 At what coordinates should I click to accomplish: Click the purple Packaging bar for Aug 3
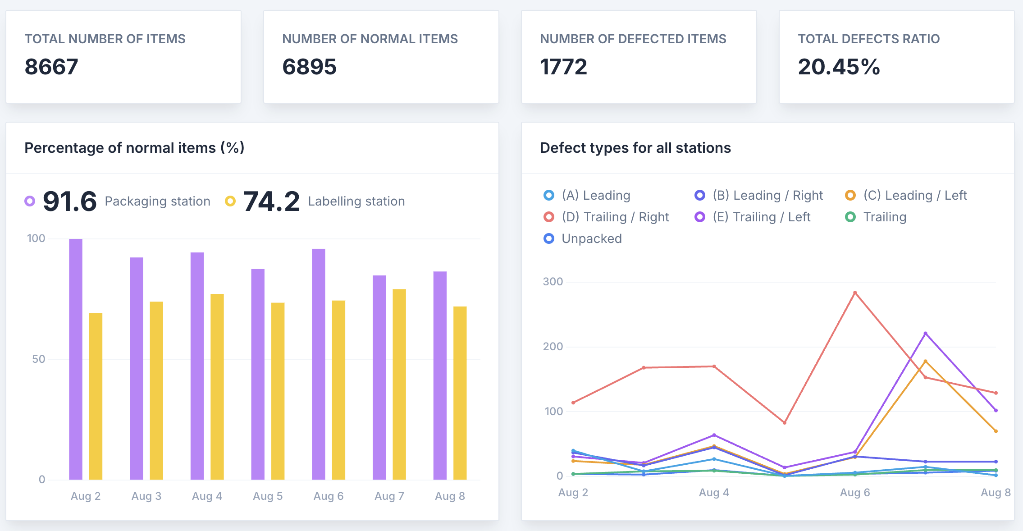(x=137, y=369)
